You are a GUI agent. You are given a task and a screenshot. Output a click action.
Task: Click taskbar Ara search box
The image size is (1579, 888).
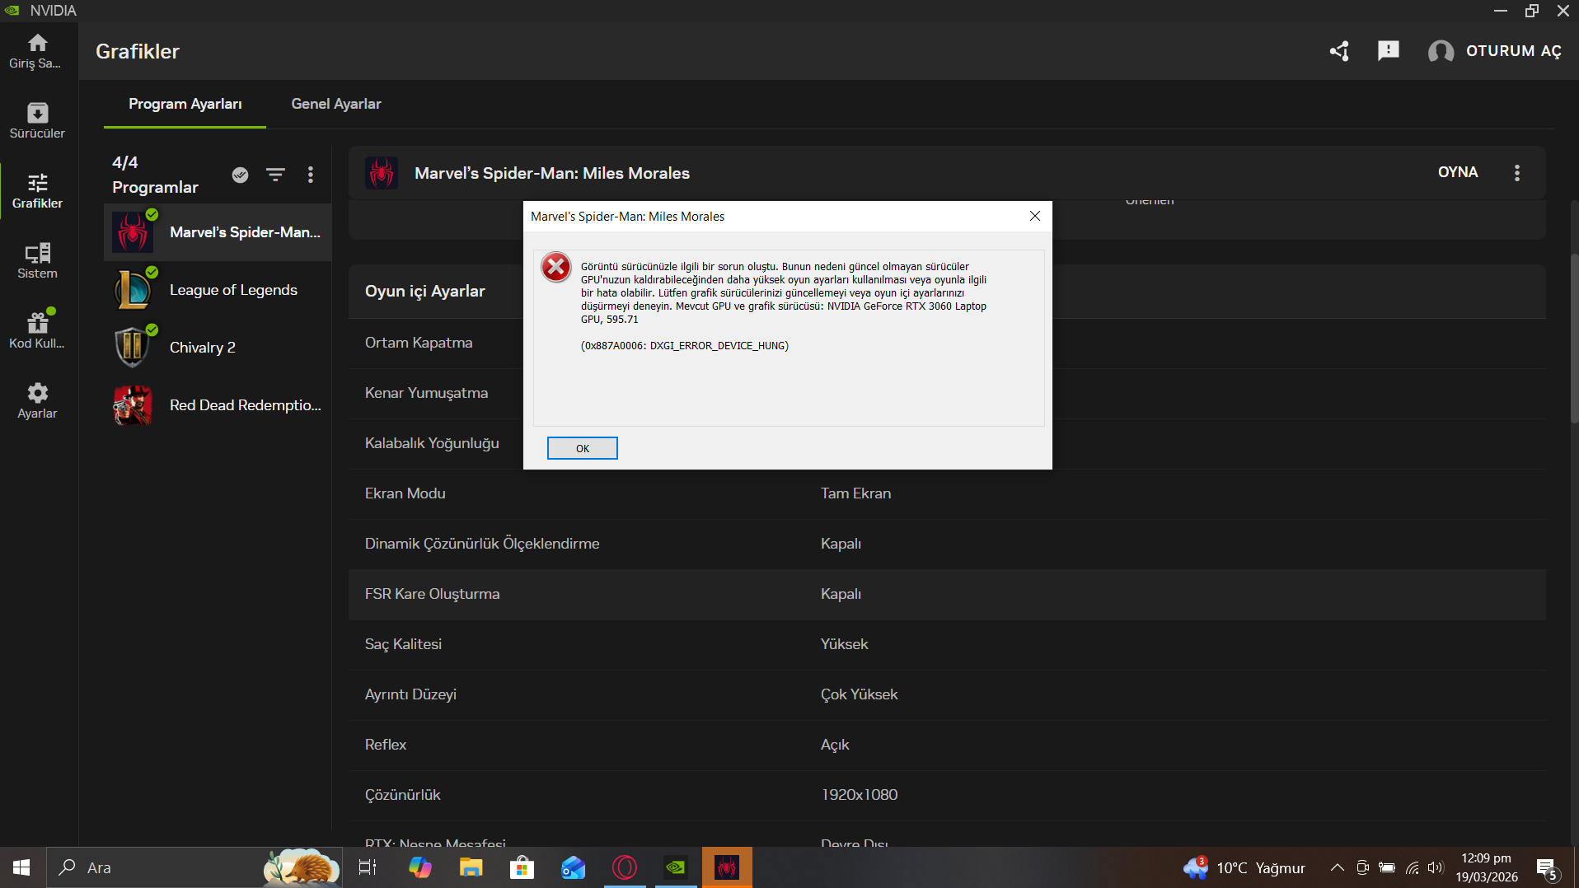pos(194,867)
